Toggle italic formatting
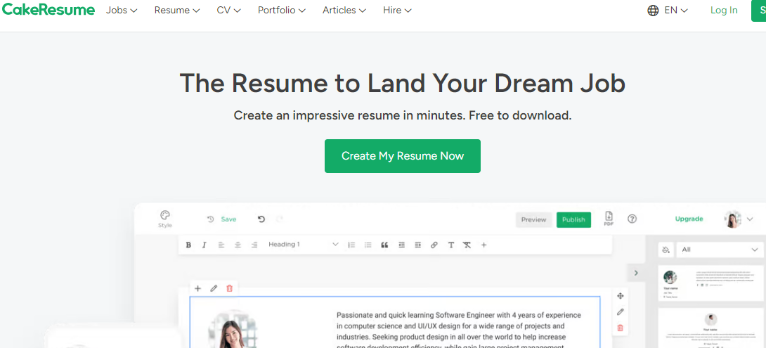 pyautogui.click(x=205, y=245)
